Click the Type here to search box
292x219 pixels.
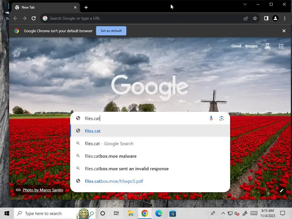tap(55, 213)
